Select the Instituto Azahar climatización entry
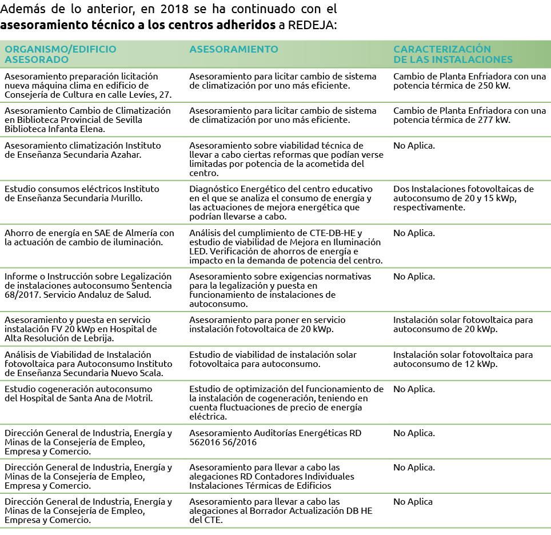 point(82,150)
